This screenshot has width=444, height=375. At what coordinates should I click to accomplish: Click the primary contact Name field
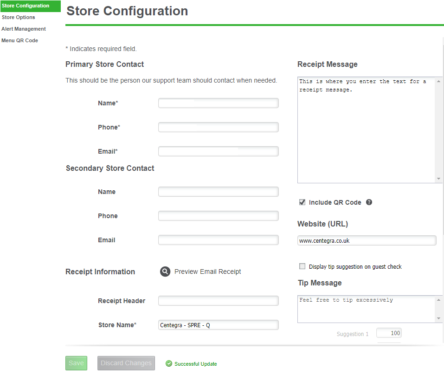click(x=218, y=103)
